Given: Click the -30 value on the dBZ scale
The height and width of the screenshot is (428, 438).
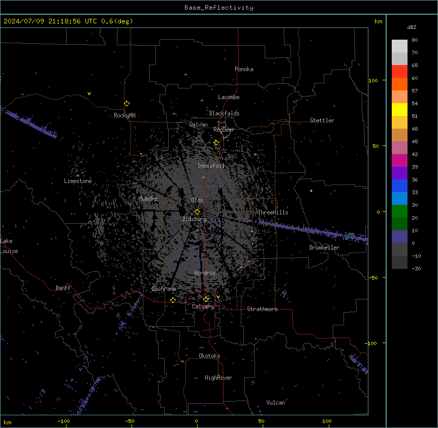Looking at the screenshot, I should tap(416, 268).
